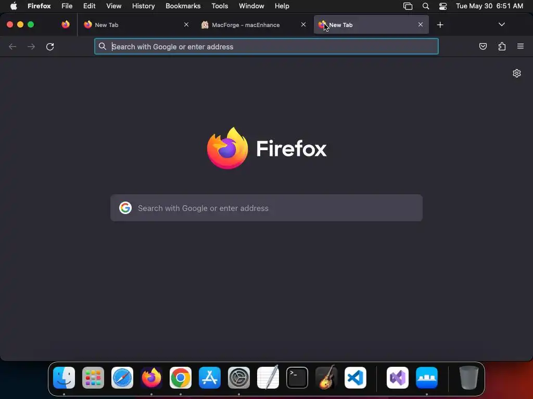533x399 pixels.
Task: Expand the list all tabs chevron
Action: click(x=501, y=24)
